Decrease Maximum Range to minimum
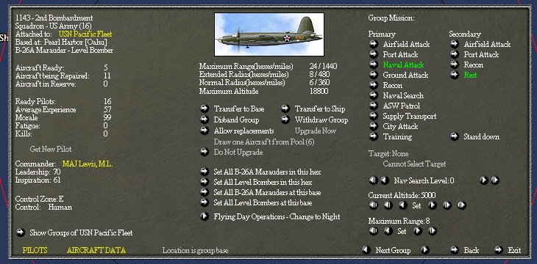Viewport: 537px width, 264px height. [x=373, y=231]
